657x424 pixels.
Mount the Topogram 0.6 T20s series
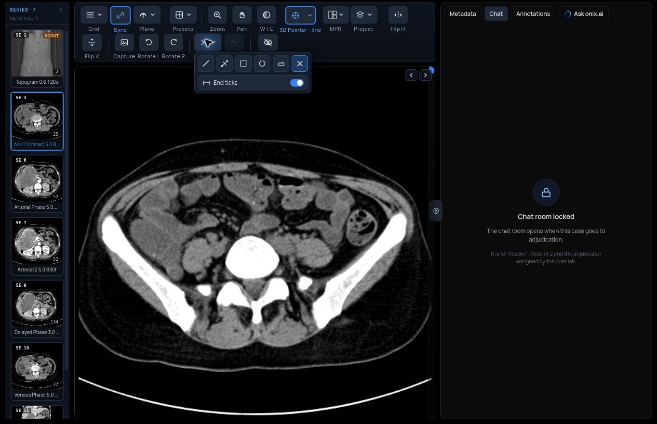click(x=37, y=59)
